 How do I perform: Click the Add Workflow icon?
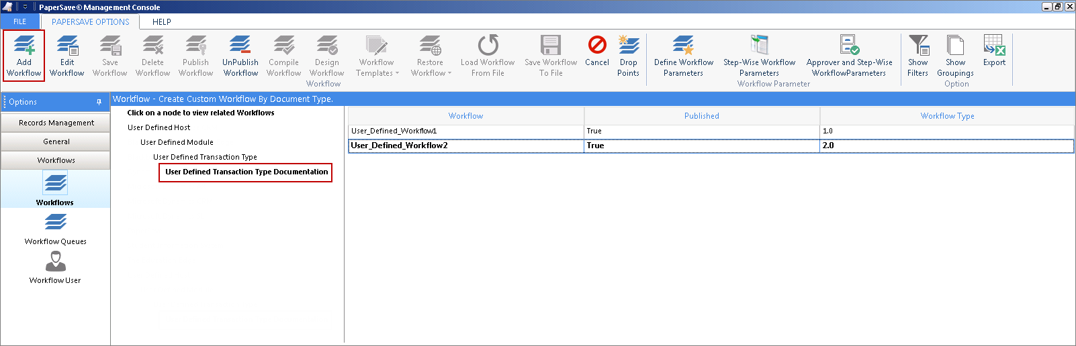click(x=24, y=56)
